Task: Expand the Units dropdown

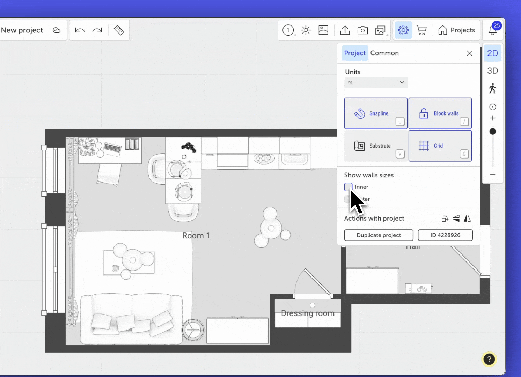Action: coord(376,83)
